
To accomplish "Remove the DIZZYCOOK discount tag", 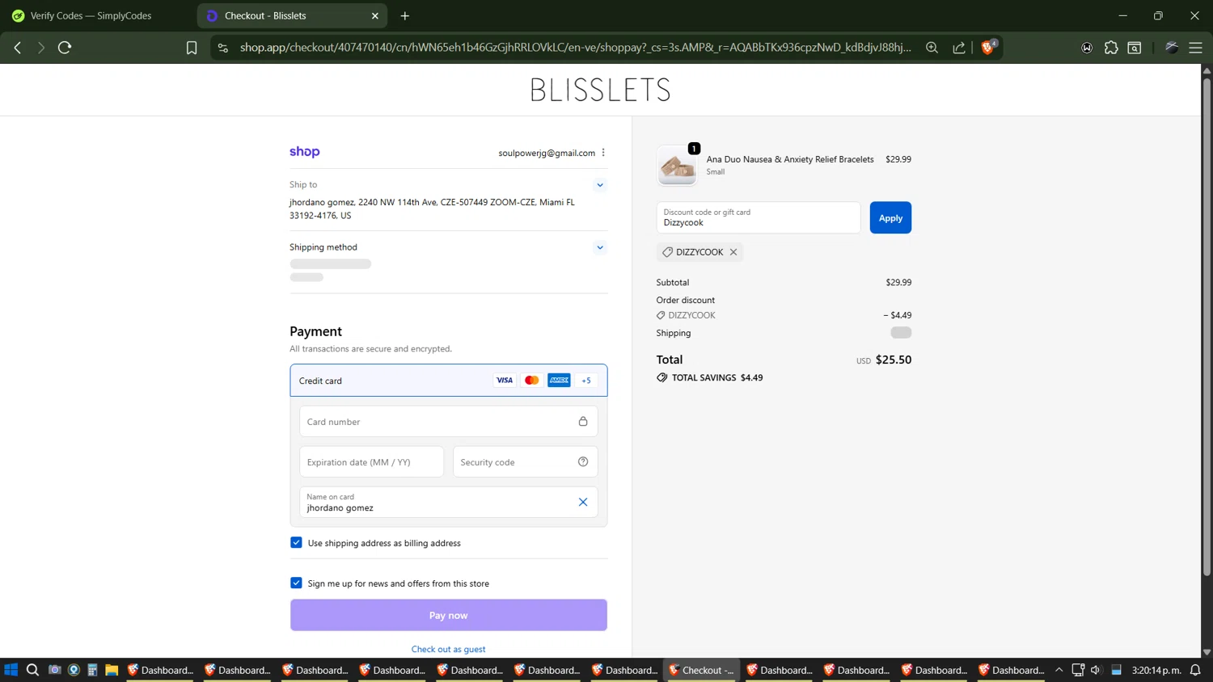I will [733, 252].
